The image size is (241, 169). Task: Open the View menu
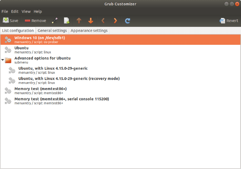pyautogui.click(x=26, y=11)
